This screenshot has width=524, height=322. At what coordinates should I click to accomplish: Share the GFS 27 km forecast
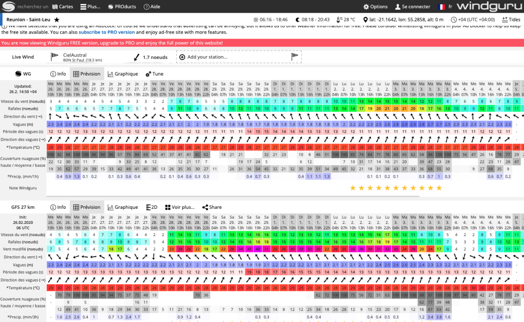point(212,207)
